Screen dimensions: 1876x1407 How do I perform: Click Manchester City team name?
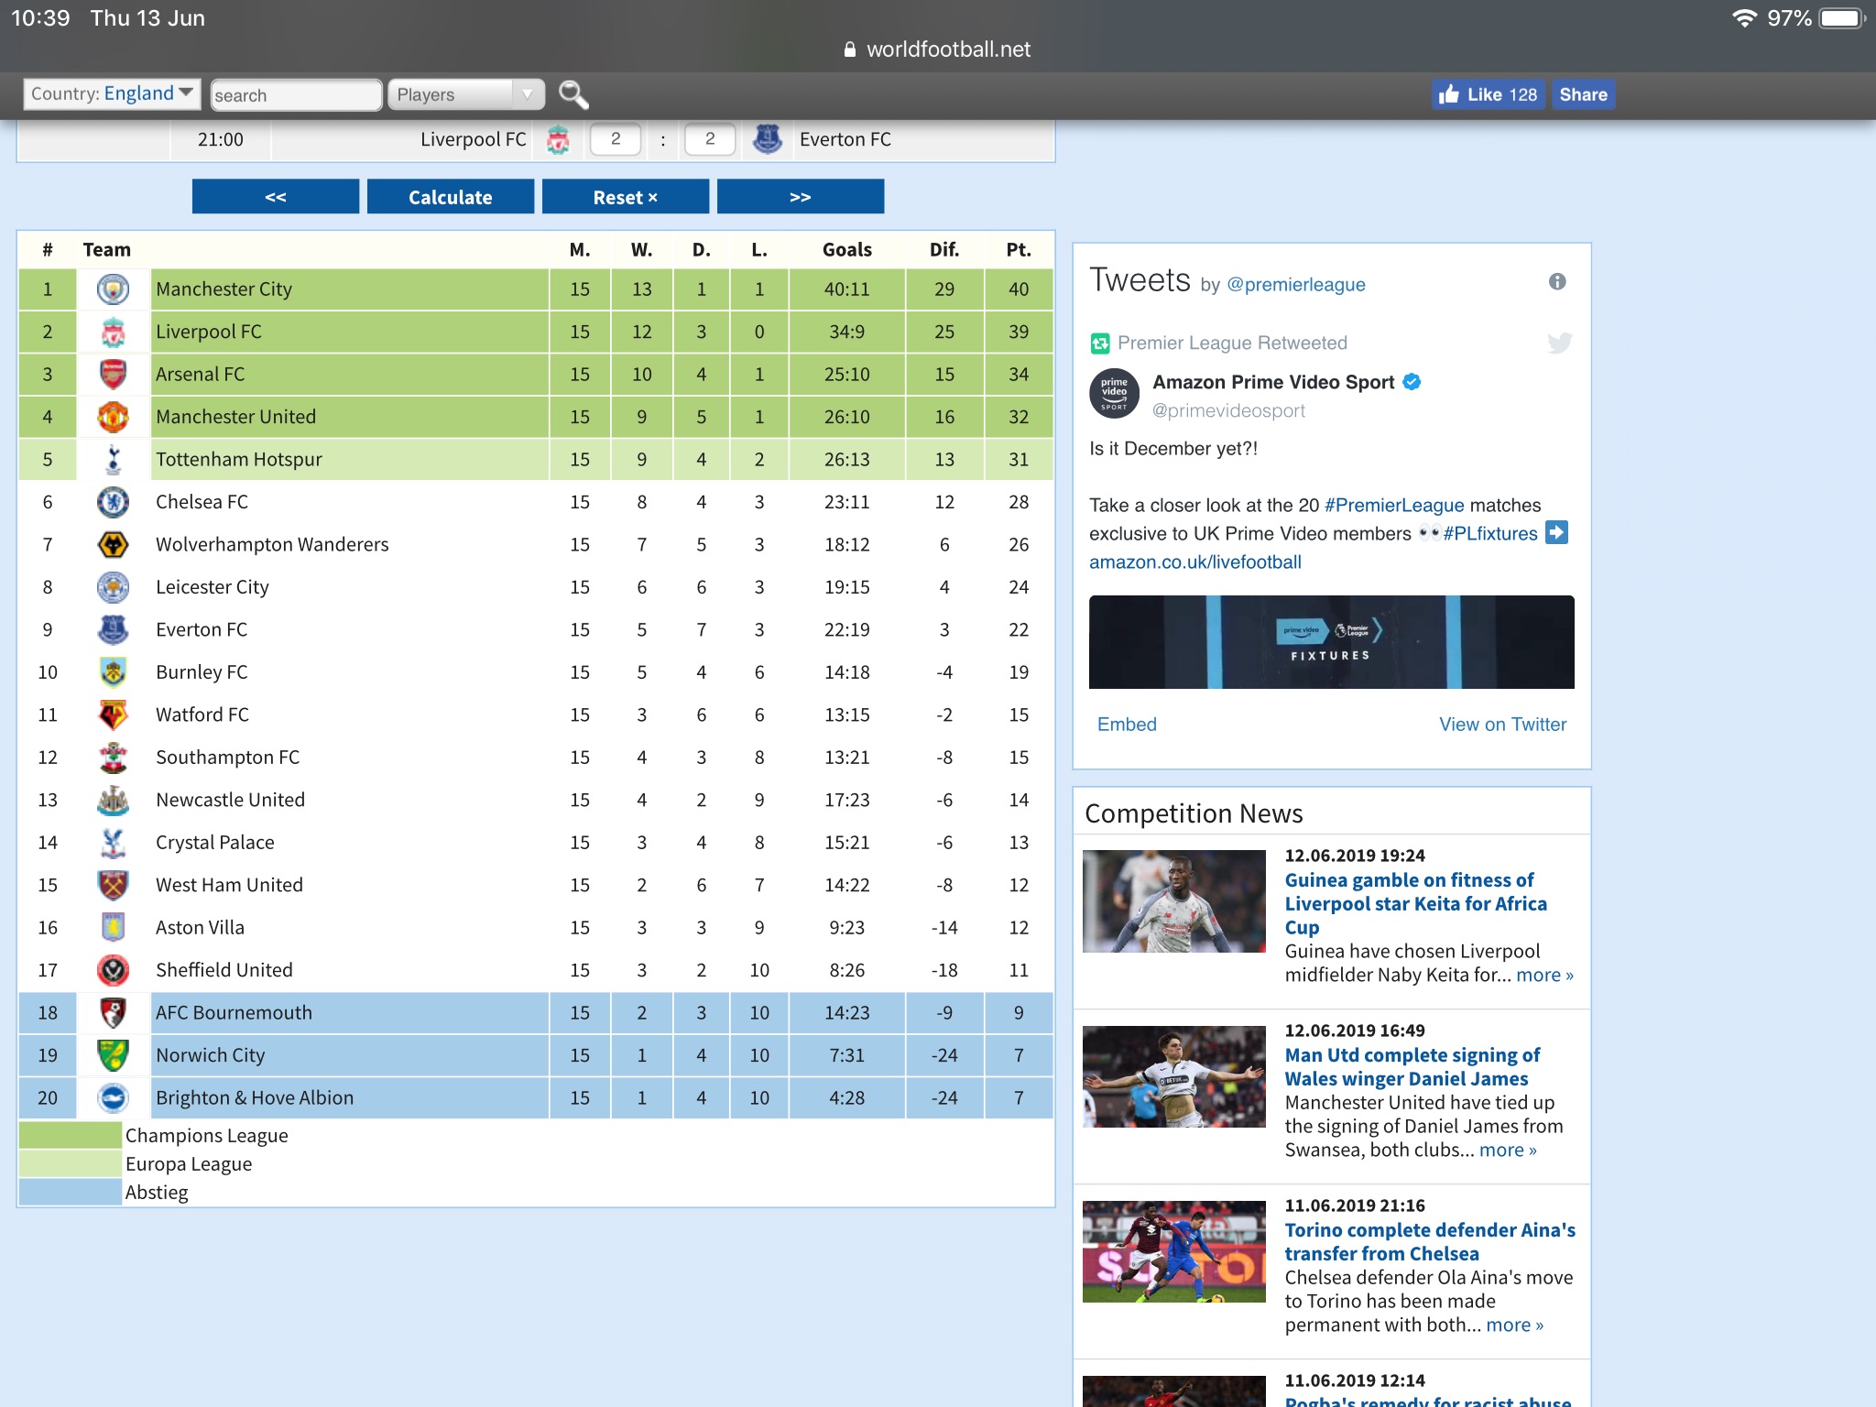coord(224,289)
